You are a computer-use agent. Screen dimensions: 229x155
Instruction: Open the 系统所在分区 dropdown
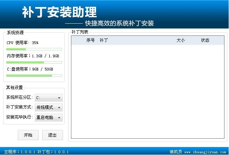click(49, 98)
